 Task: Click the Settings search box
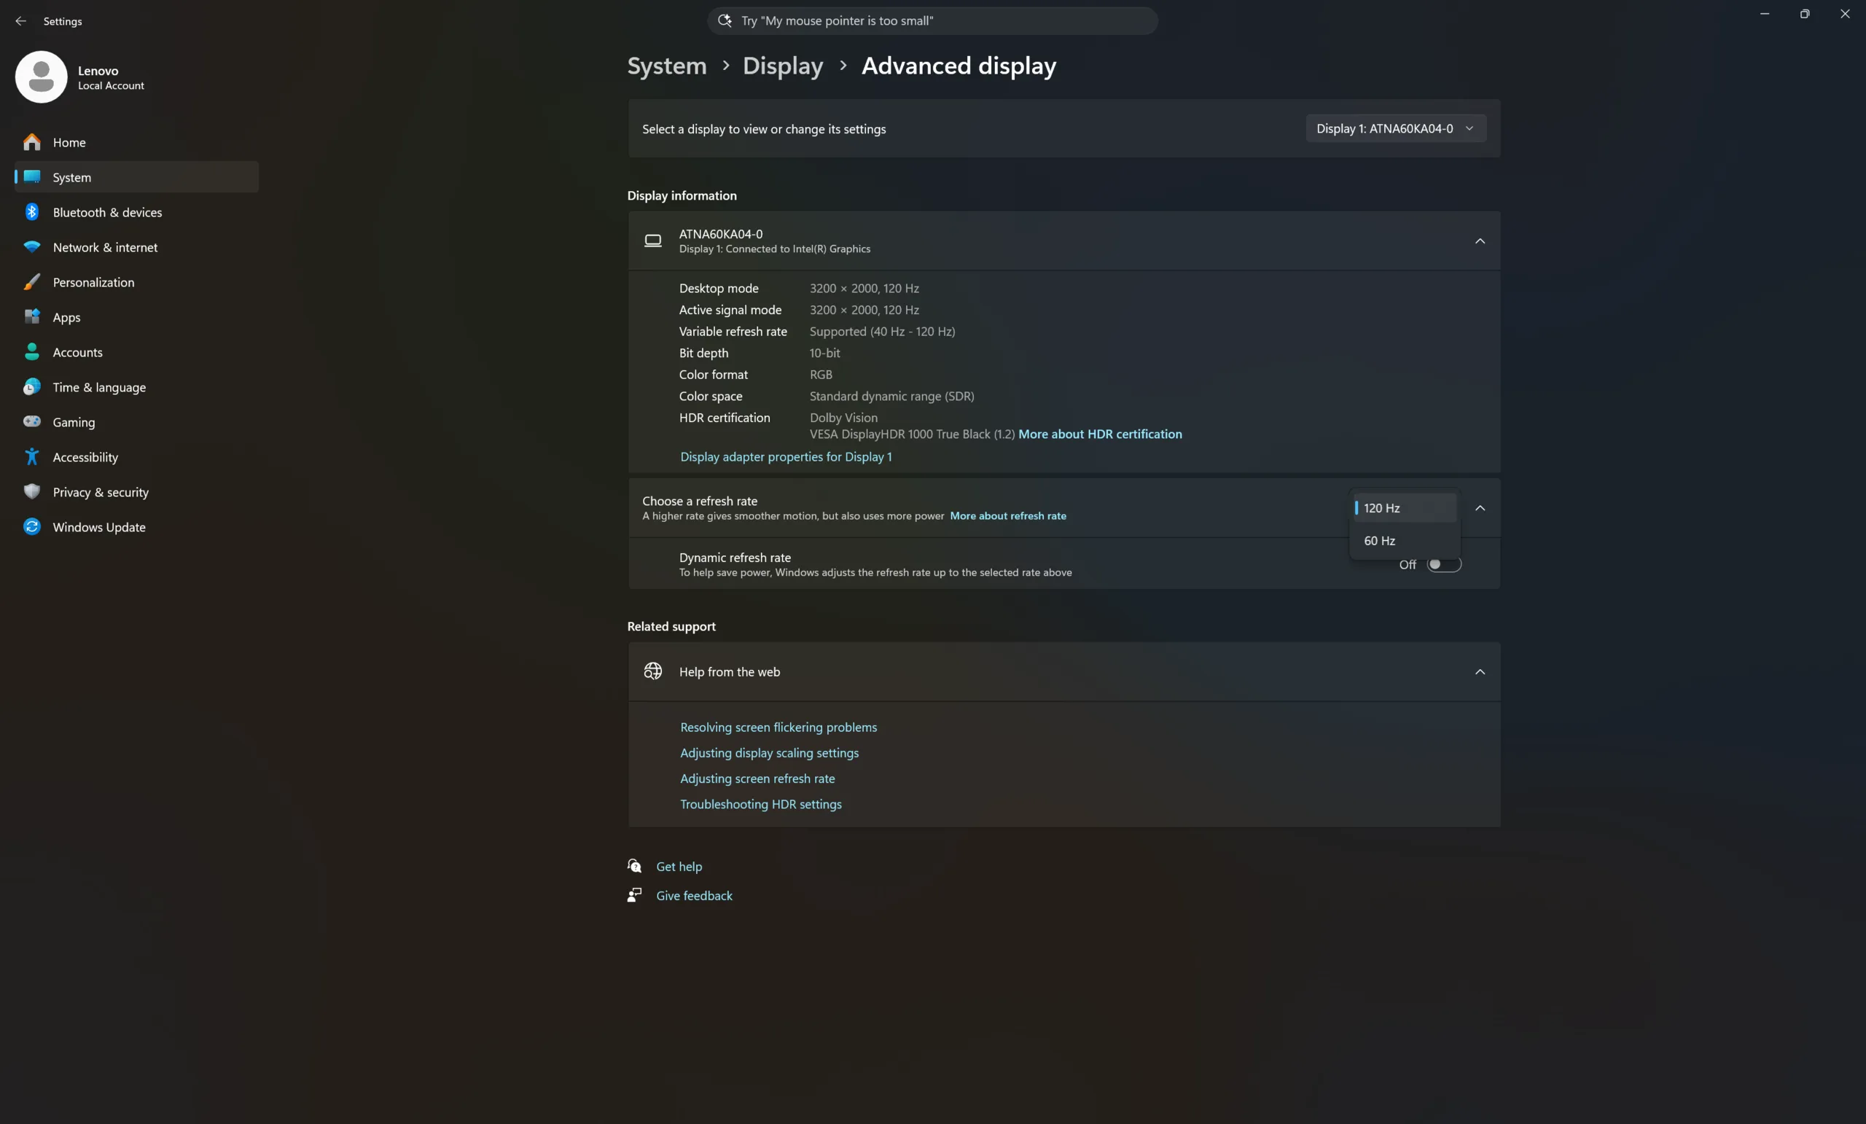coord(932,21)
